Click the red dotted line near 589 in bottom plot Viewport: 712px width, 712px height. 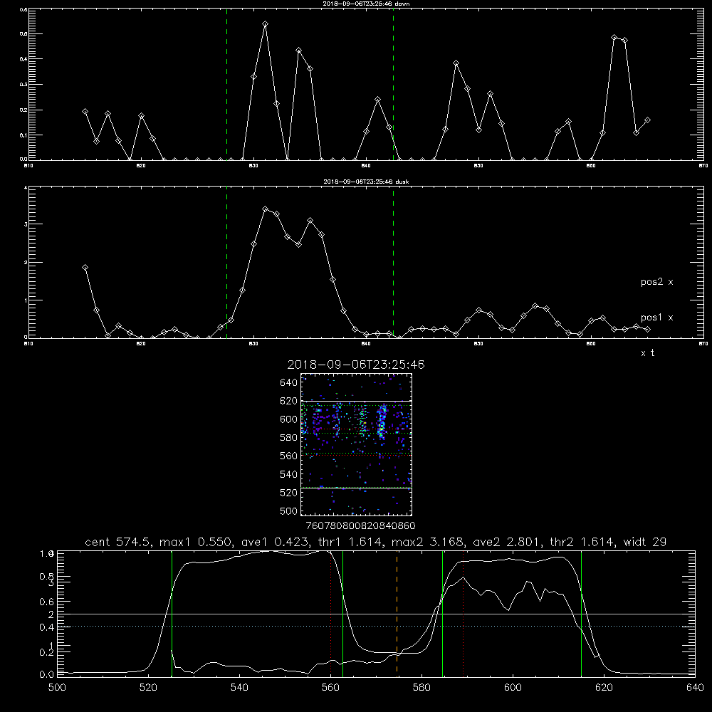pos(464,613)
